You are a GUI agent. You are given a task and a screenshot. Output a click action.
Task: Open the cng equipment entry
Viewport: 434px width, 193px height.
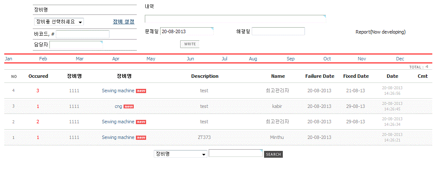coord(118,106)
